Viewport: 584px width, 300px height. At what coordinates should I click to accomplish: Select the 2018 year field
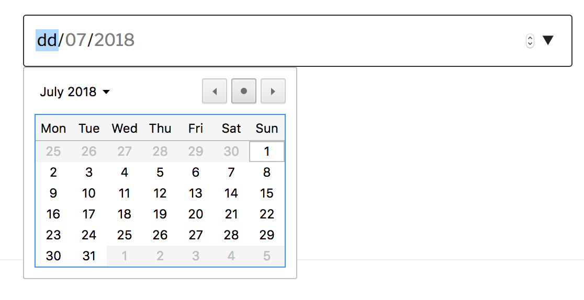pos(114,40)
